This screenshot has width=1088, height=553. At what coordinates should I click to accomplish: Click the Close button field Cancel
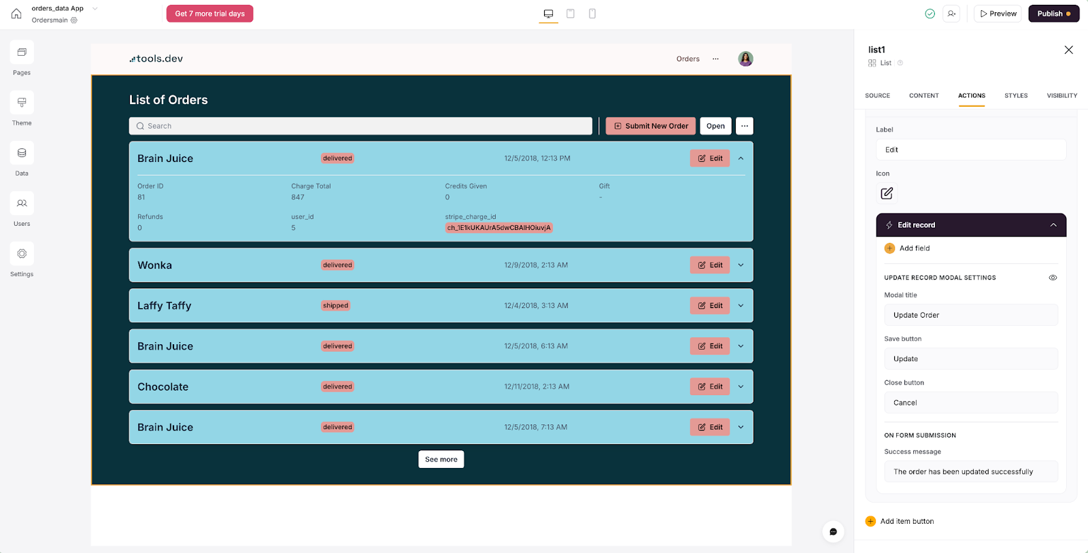(971, 403)
